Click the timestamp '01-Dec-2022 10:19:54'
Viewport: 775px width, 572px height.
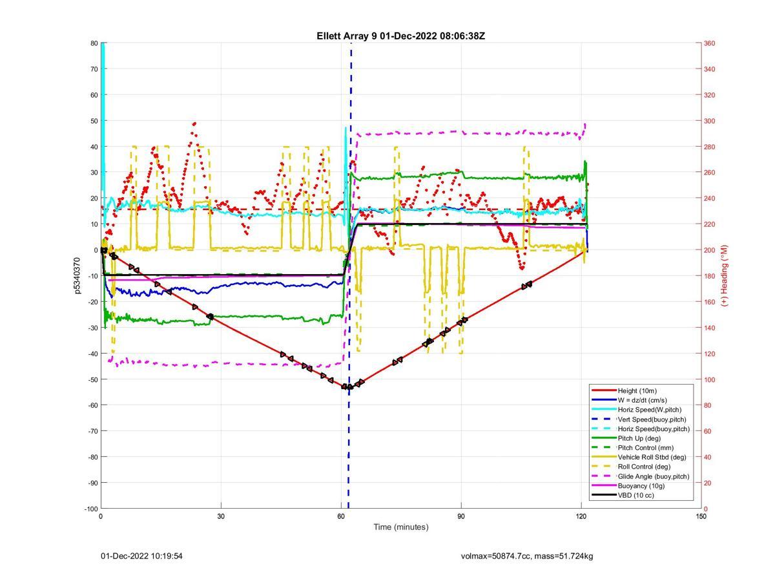(141, 556)
